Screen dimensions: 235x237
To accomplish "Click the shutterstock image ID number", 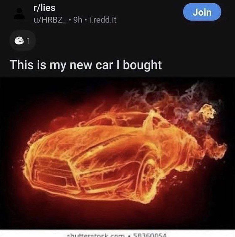I will [x=150, y=235].
